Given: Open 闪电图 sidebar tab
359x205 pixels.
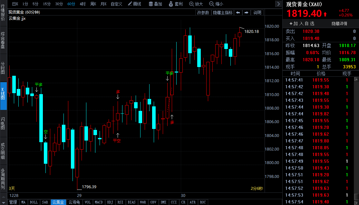Looking at the screenshot, I should [3, 123].
